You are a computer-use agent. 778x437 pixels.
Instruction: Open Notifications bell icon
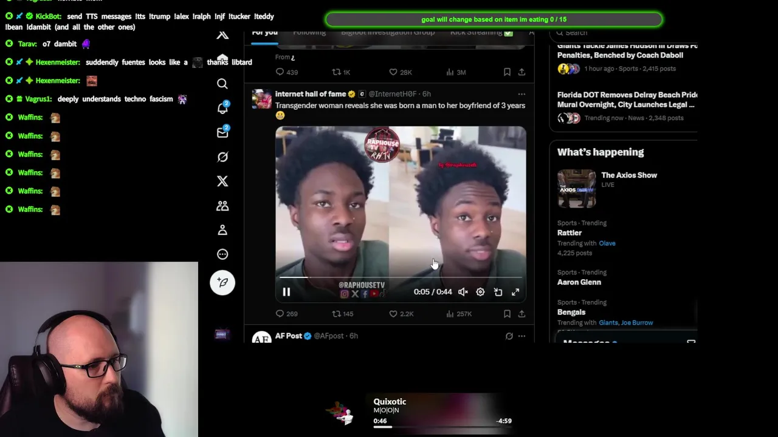tap(222, 108)
